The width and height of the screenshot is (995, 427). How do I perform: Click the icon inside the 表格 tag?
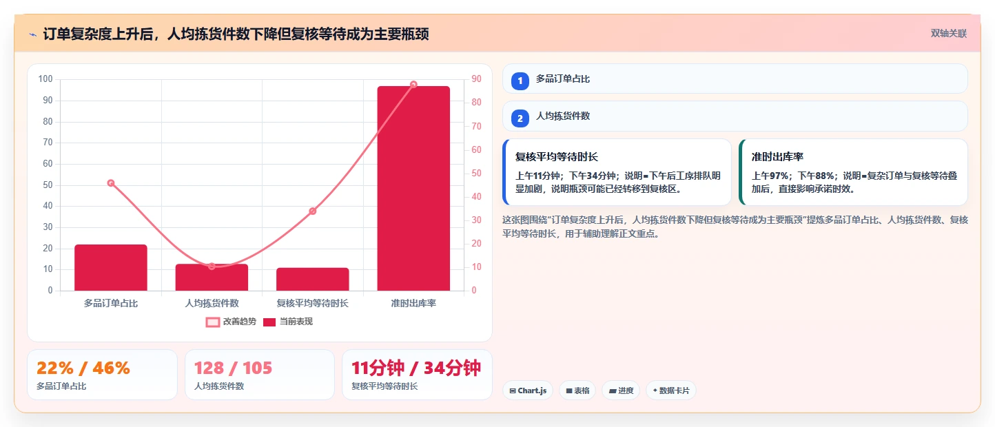569,391
